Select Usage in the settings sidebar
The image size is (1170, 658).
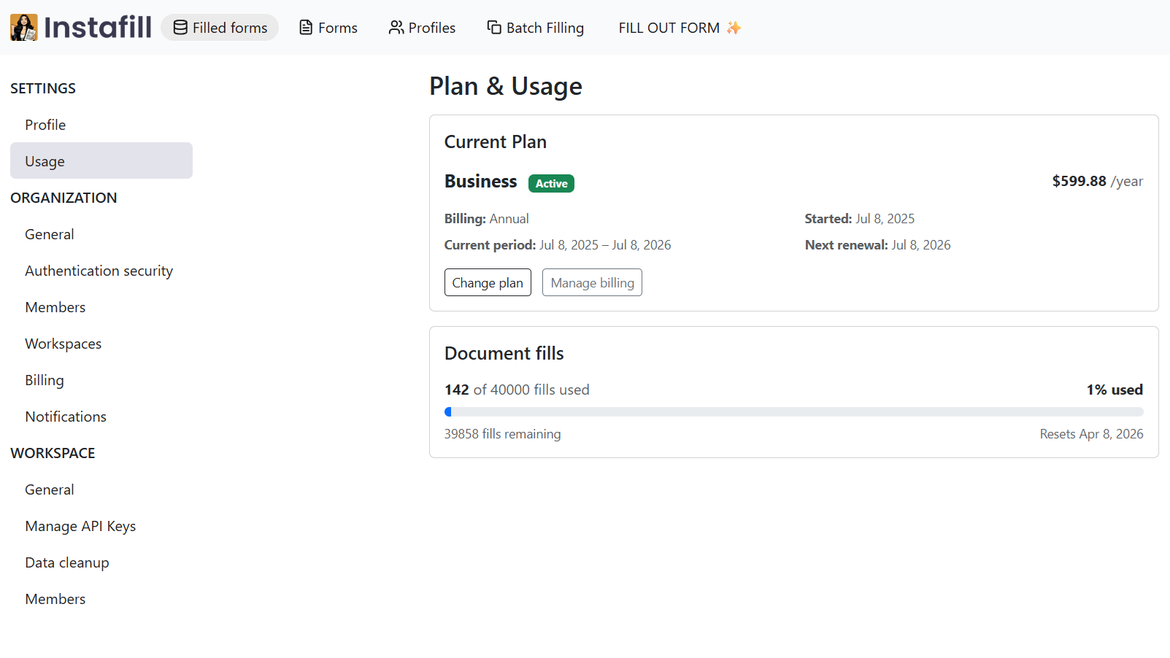tap(45, 161)
